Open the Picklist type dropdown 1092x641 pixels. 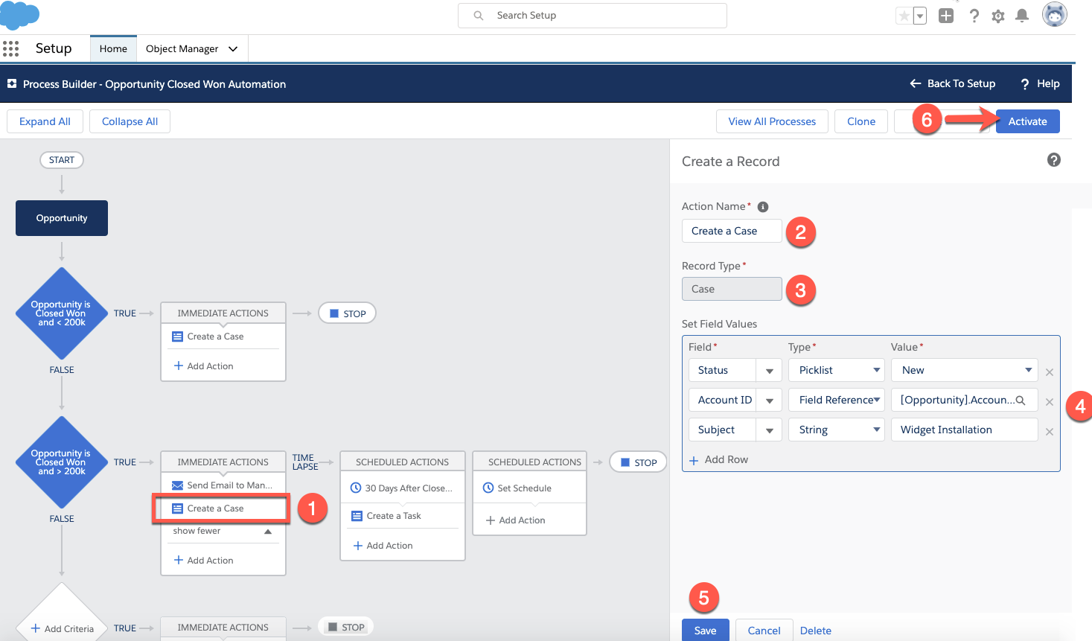(837, 370)
